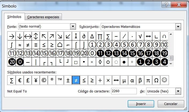Select the multiplication × recent symbol
The width and height of the screenshot is (189, 112).
tap(108, 80)
